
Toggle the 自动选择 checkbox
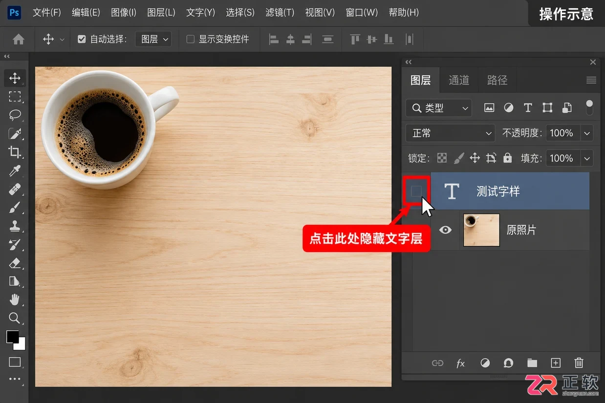pyautogui.click(x=82, y=39)
